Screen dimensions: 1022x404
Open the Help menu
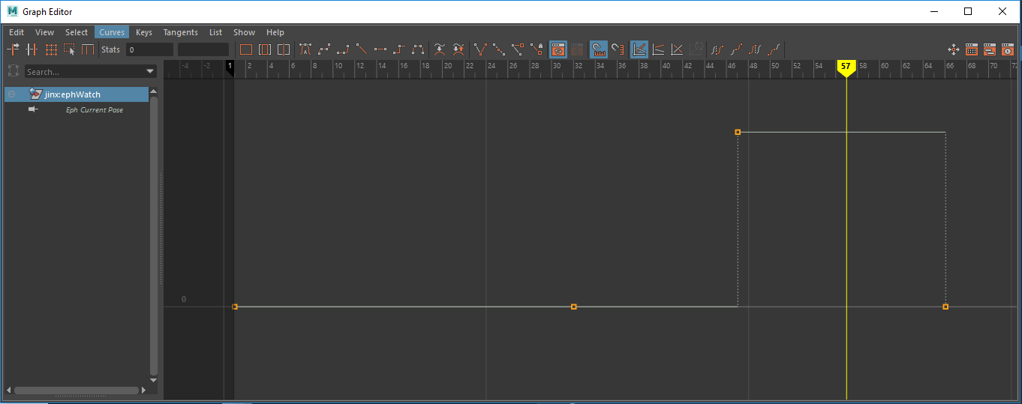click(275, 32)
